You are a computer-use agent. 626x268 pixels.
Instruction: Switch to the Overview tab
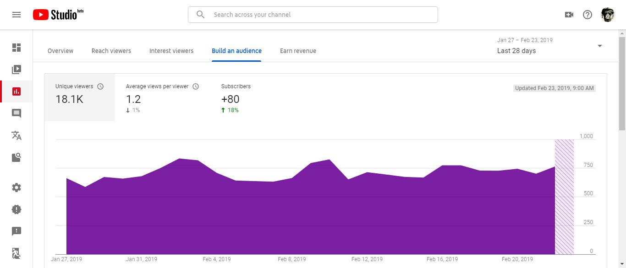(60, 51)
